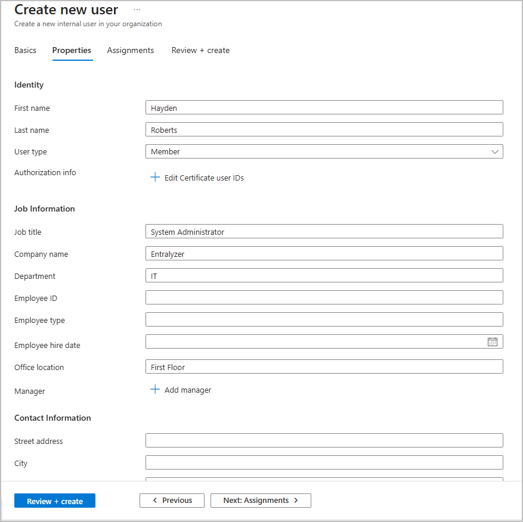Click the First name input field
Viewport: 523px width, 522px height.
(324, 108)
